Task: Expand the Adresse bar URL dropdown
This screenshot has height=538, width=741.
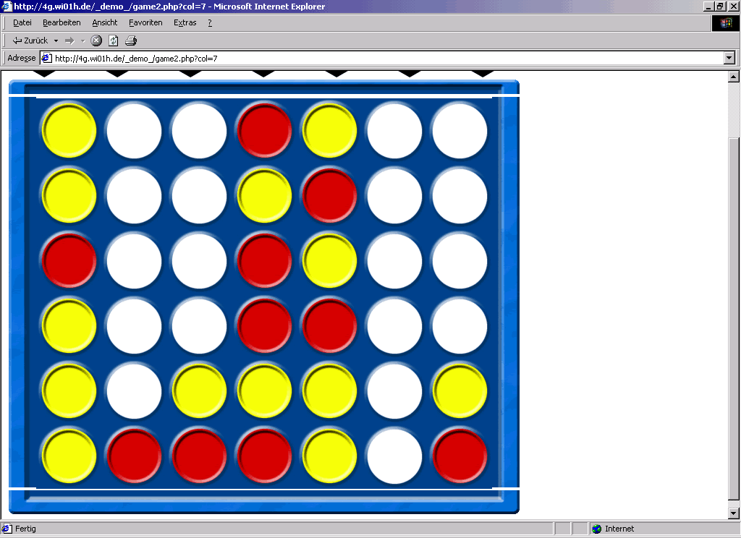Action: pos(729,58)
